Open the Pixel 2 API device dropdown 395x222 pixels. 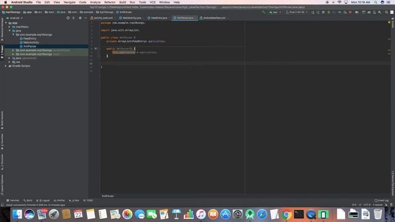[x=296, y=12]
